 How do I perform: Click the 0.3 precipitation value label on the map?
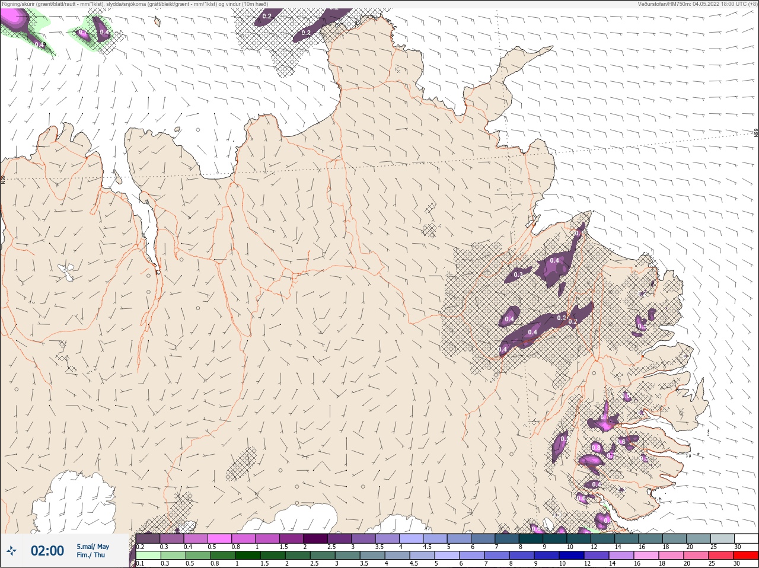click(x=518, y=275)
